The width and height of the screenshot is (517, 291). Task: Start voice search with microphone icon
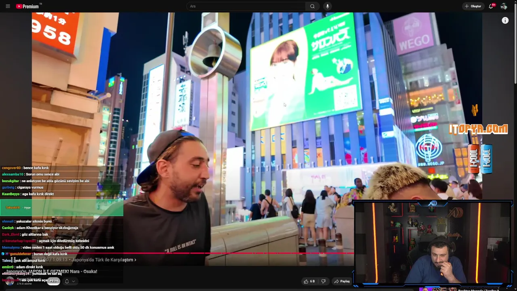tap(328, 6)
